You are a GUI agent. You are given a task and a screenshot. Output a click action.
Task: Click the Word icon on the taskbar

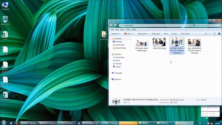(x=79, y=123)
